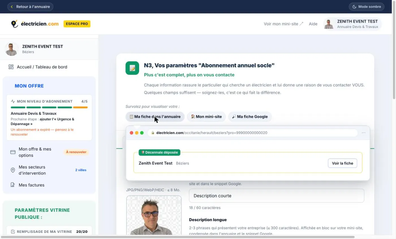Follow the Voir mon mini-site link

click(x=283, y=24)
